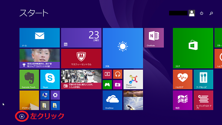This screenshot has width=222, height=125.
Task: Open the small Xbox Games tile
Action: (107, 85)
